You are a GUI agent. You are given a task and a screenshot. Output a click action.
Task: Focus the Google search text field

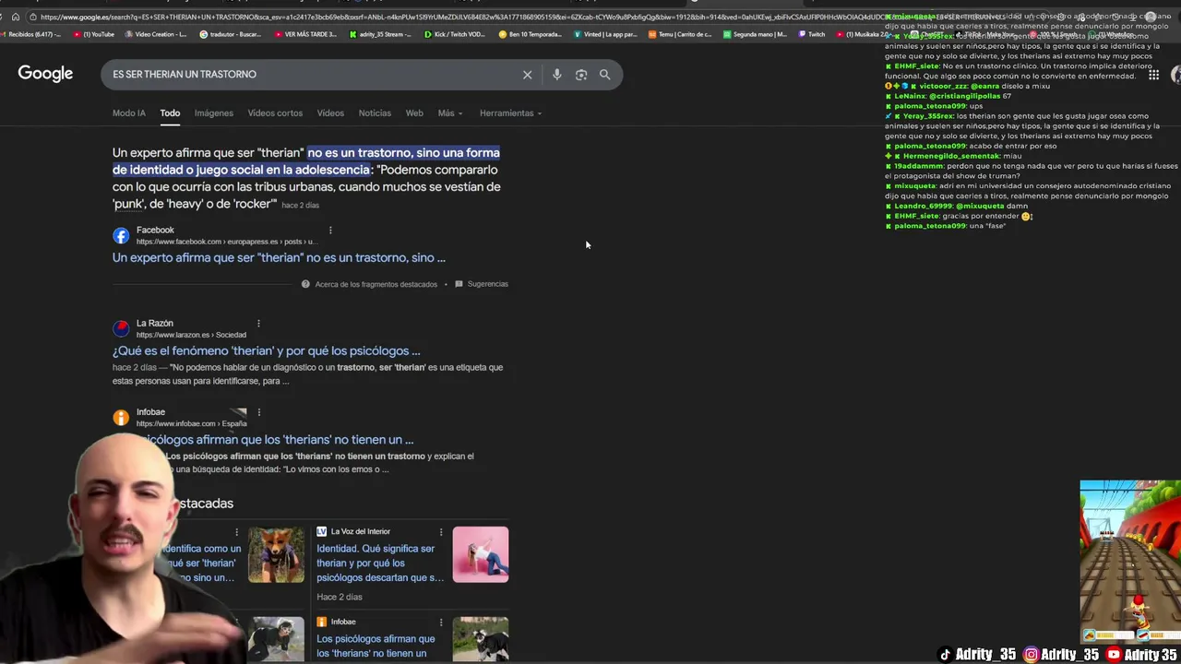point(314,75)
